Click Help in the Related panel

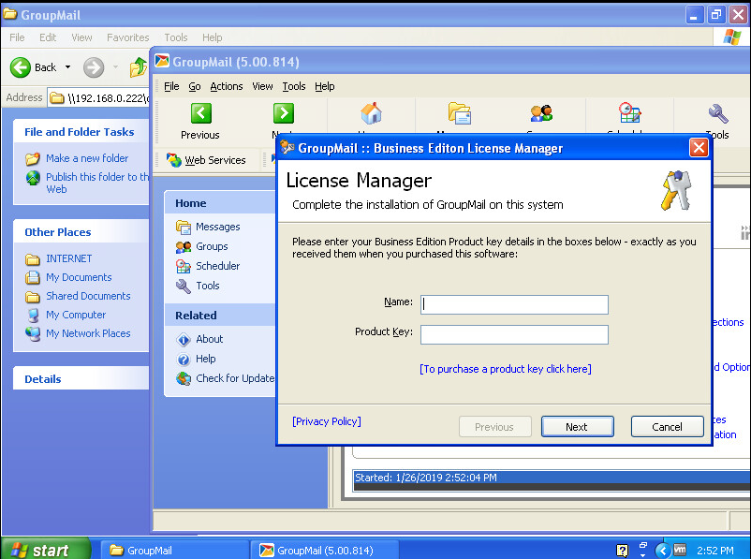(x=205, y=359)
